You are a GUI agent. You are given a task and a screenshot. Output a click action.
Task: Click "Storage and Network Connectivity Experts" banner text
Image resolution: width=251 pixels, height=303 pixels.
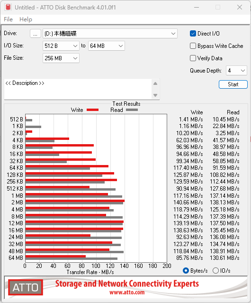pos(127,284)
